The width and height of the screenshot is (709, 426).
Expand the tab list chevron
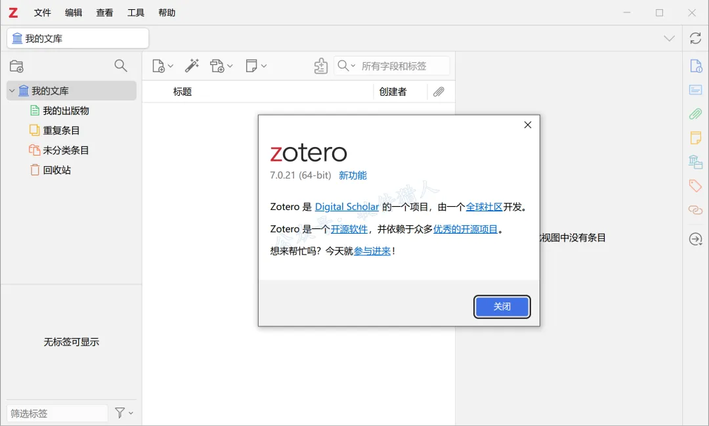tap(669, 39)
